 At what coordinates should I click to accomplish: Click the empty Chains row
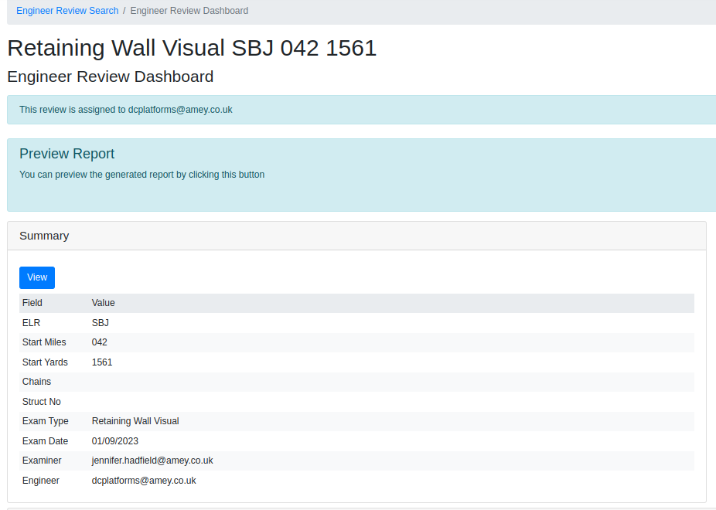point(356,382)
